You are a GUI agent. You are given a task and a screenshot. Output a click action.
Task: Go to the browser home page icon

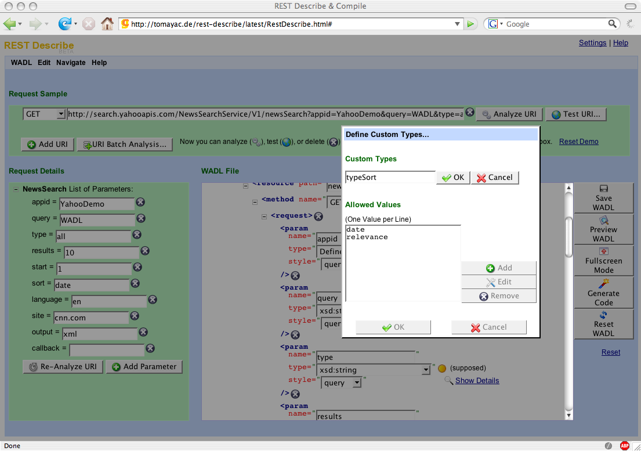click(107, 24)
